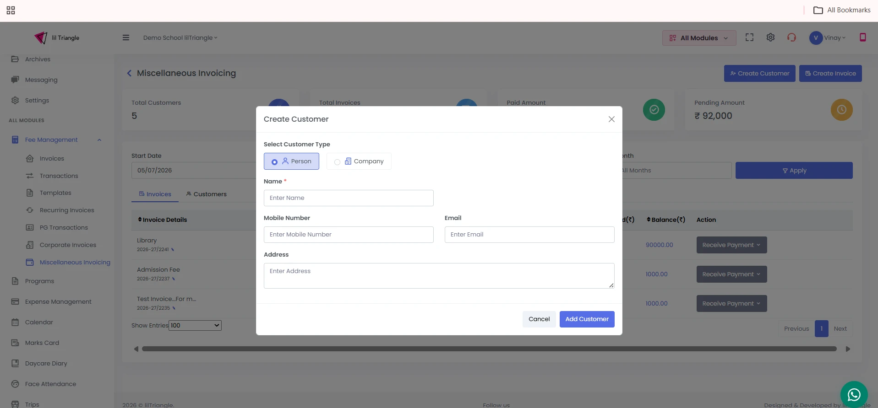Click the red device icon in header

pyautogui.click(x=863, y=37)
